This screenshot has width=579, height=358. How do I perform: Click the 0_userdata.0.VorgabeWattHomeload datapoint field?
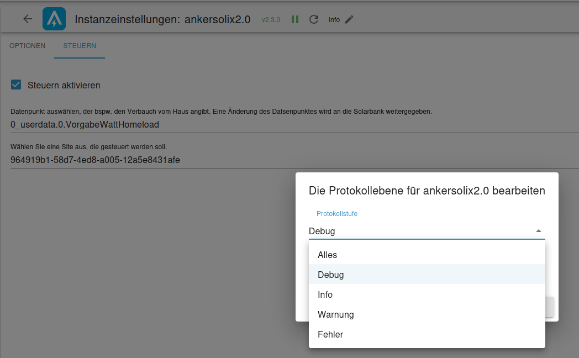pos(294,125)
